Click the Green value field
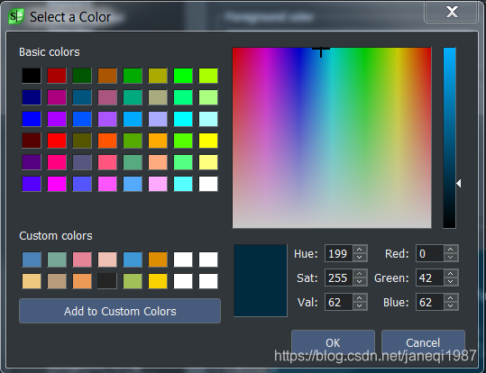 pyautogui.click(x=430, y=277)
